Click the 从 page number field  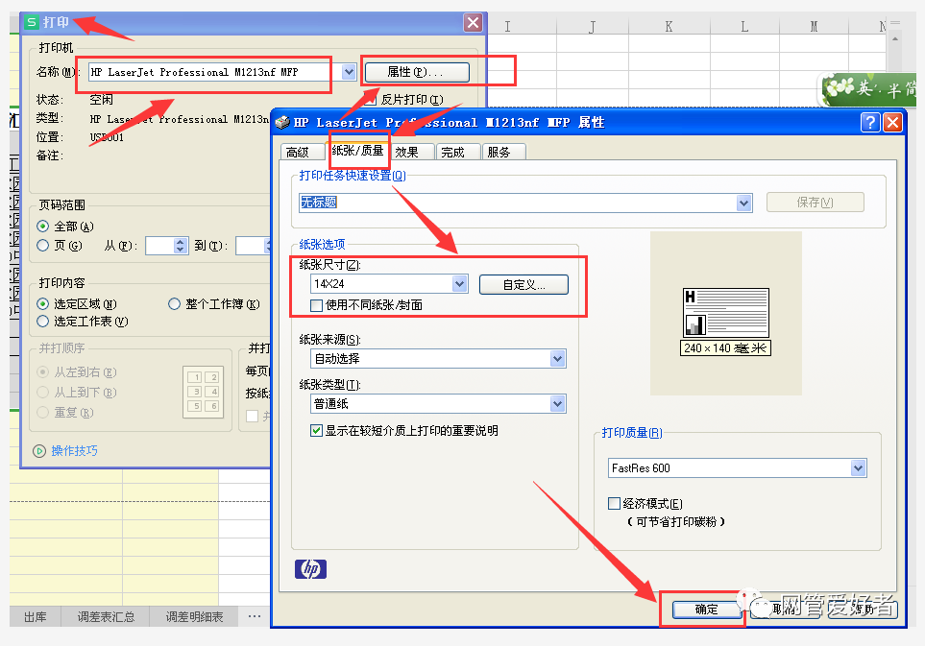(159, 246)
